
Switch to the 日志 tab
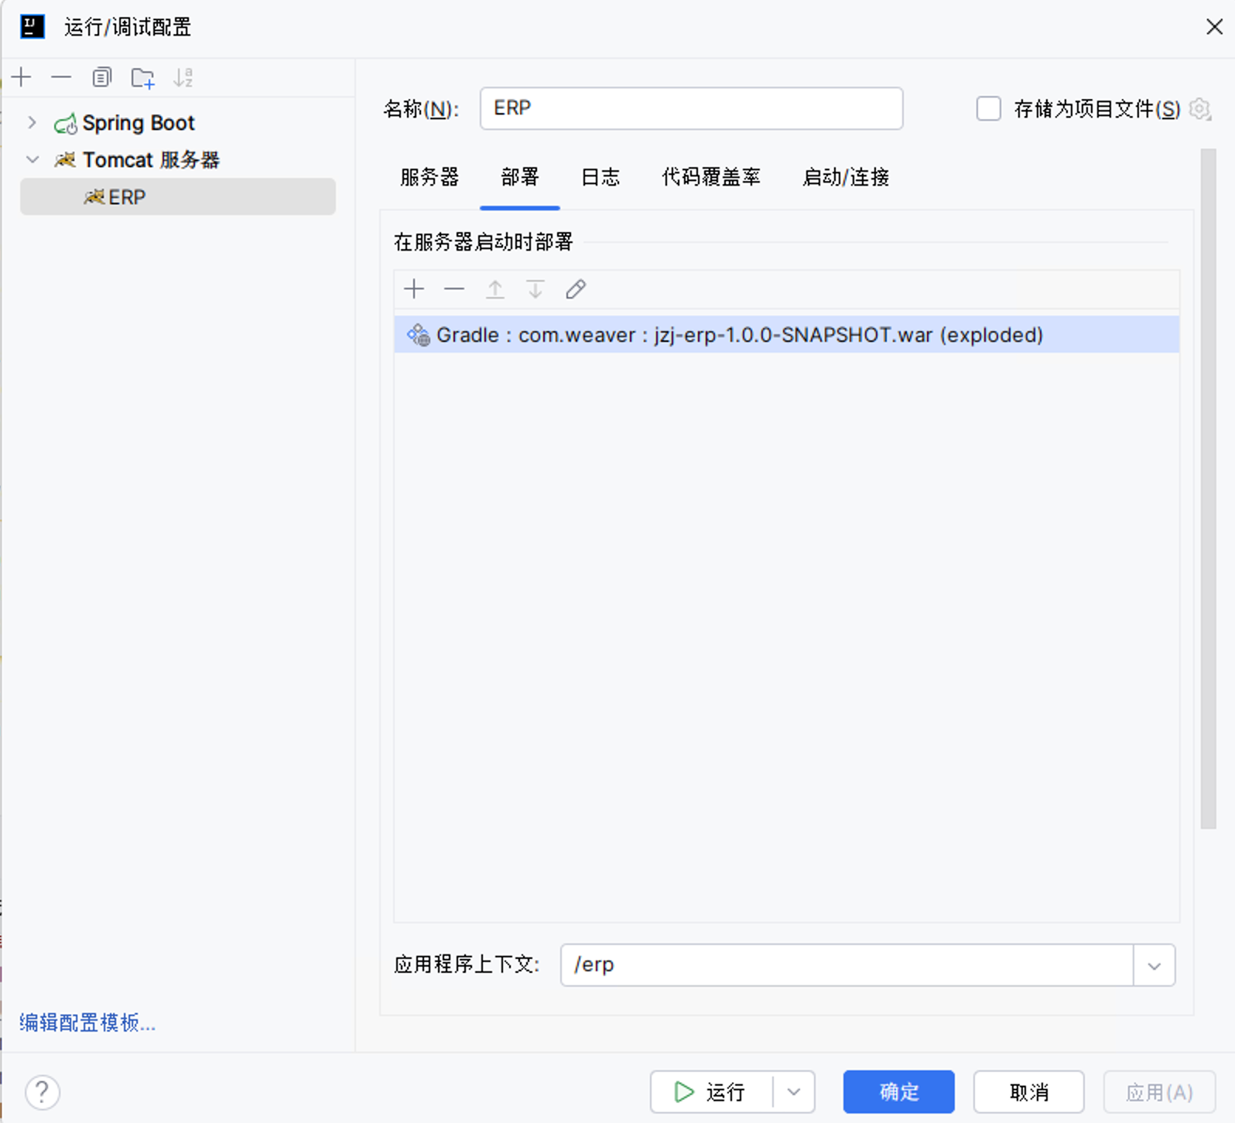point(600,177)
